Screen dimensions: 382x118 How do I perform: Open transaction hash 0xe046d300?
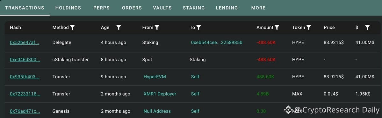pyautogui.click(x=25, y=60)
